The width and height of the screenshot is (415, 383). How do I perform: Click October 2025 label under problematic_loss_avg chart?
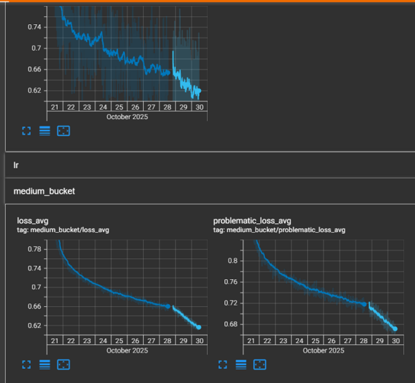tap(323, 351)
